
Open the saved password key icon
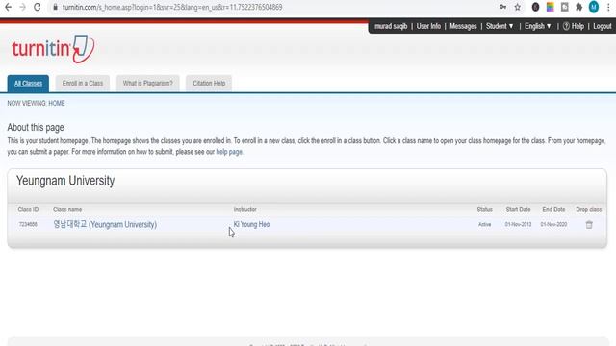tap(502, 7)
